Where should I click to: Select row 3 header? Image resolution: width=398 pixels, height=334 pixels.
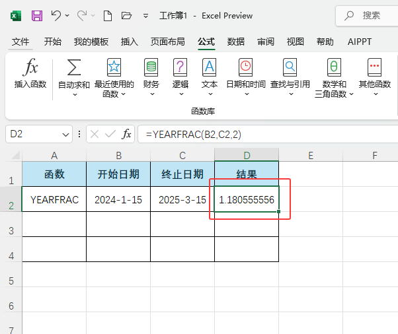(x=11, y=224)
